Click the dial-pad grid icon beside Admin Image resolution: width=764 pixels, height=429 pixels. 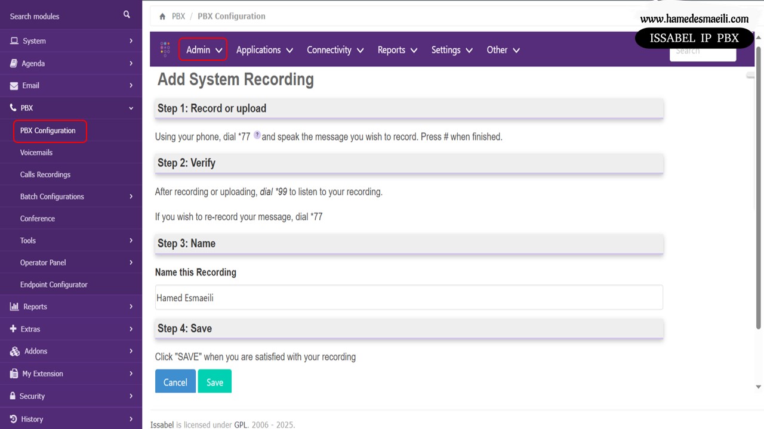coord(165,49)
